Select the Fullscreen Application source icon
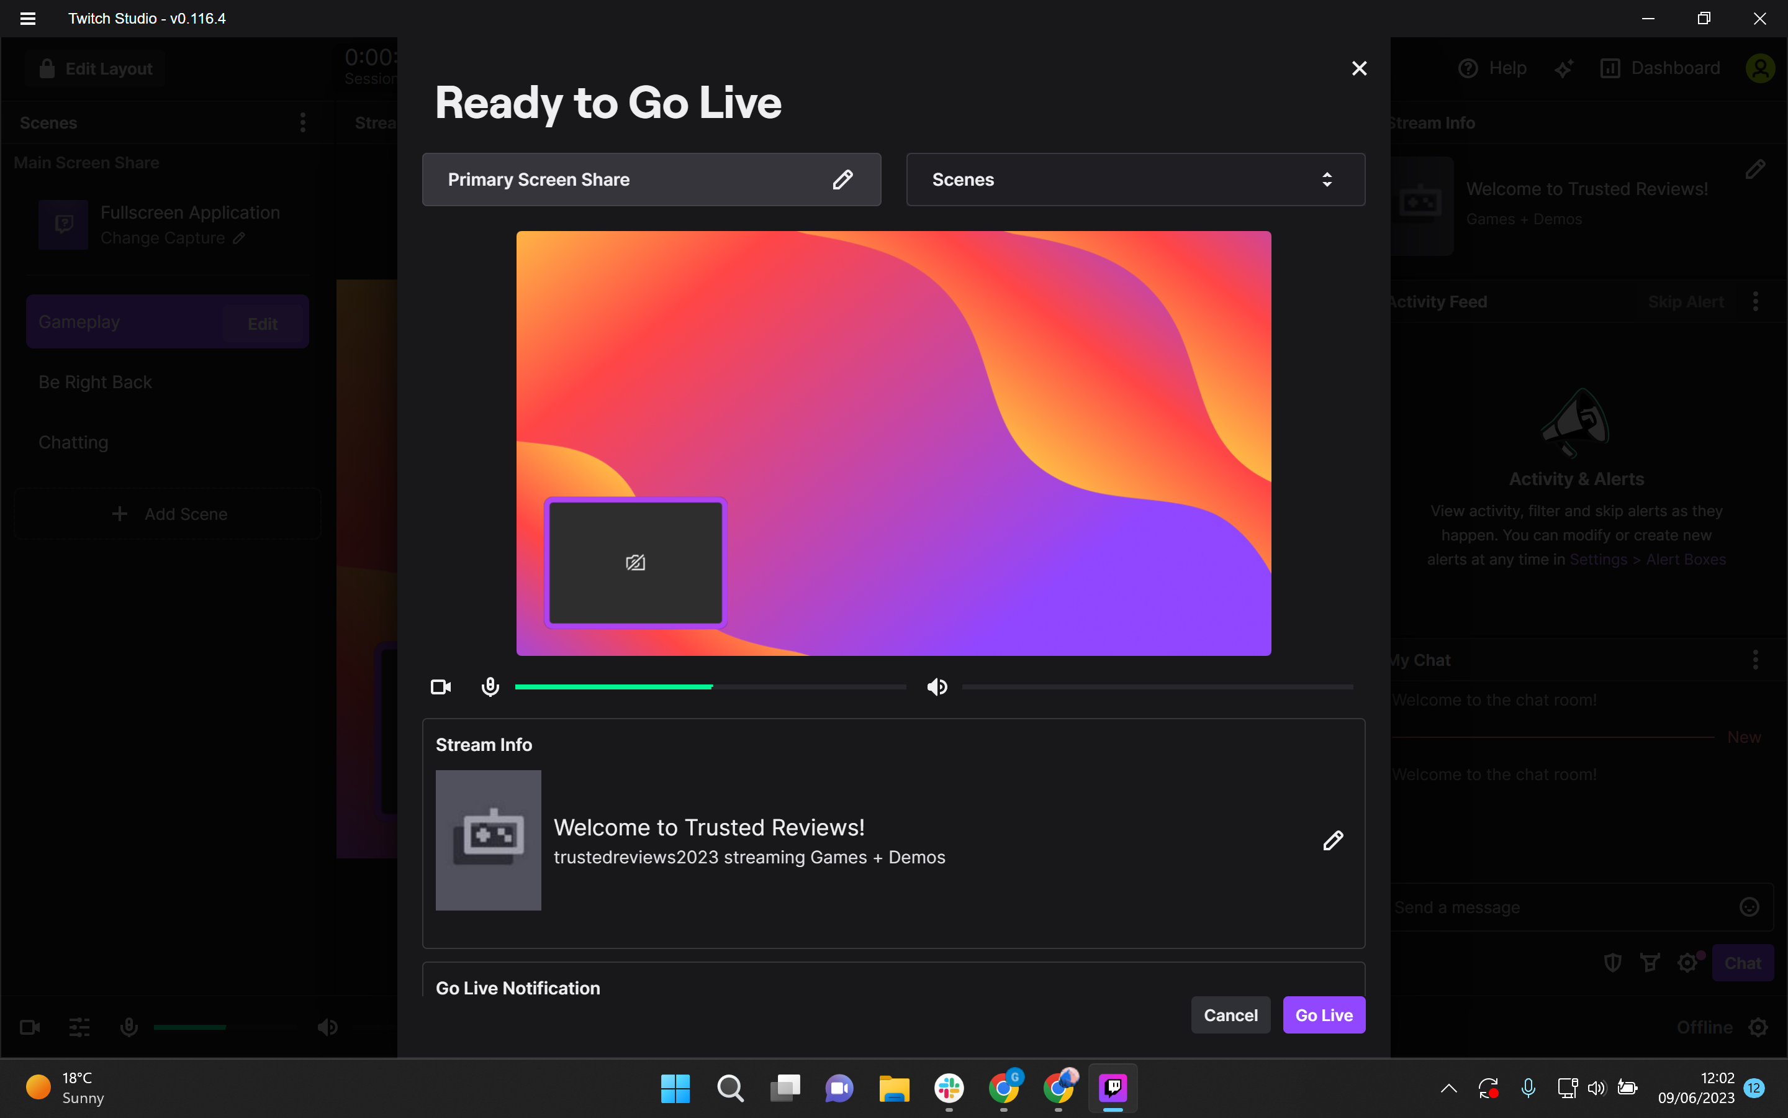The image size is (1788, 1118). tap(63, 224)
